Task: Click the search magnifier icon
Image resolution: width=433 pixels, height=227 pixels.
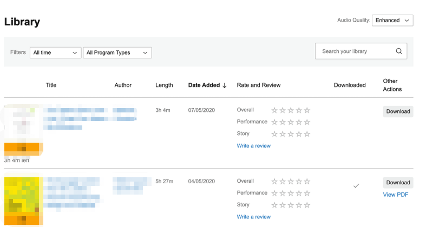Action: 399,51
